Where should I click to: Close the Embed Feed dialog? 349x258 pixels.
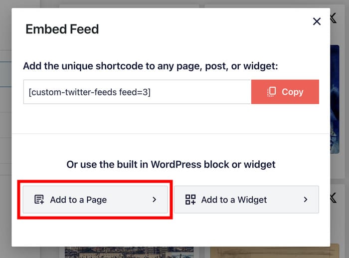(x=317, y=21)
